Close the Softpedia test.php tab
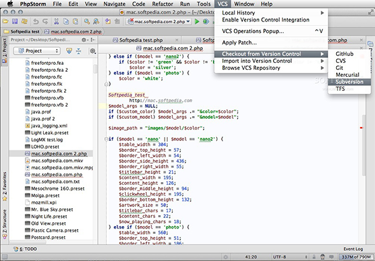Viewport: 375px width, 261px height. click(x=177, y=40)
